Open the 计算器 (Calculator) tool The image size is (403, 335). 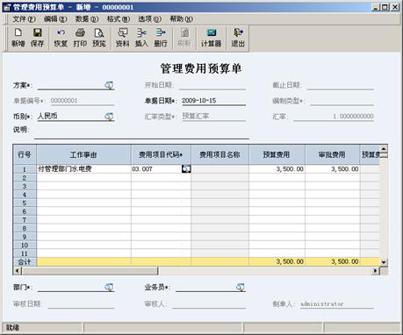[212, 38]
